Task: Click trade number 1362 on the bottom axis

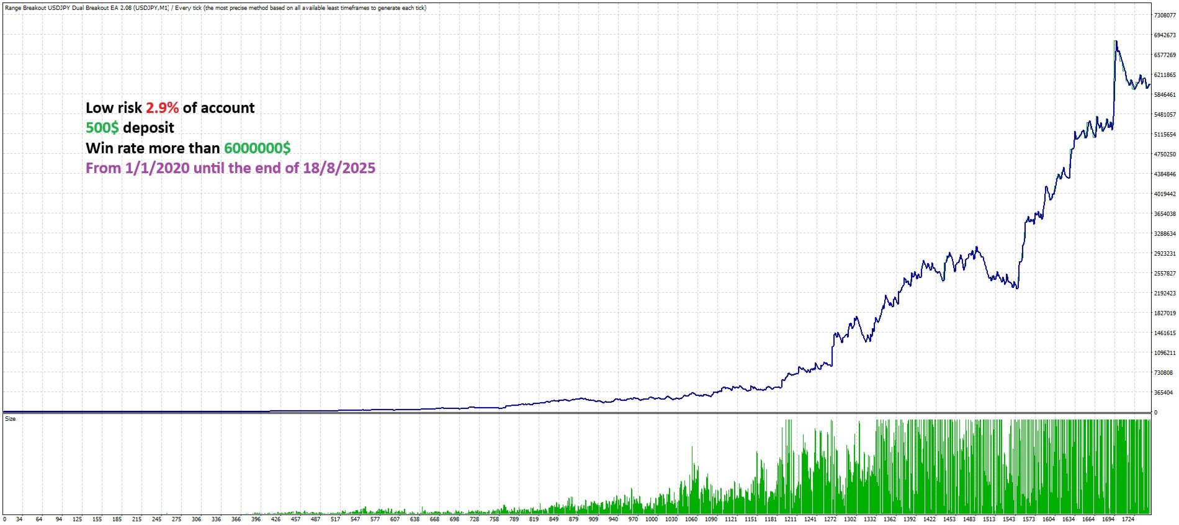Action: pos(890,519)
